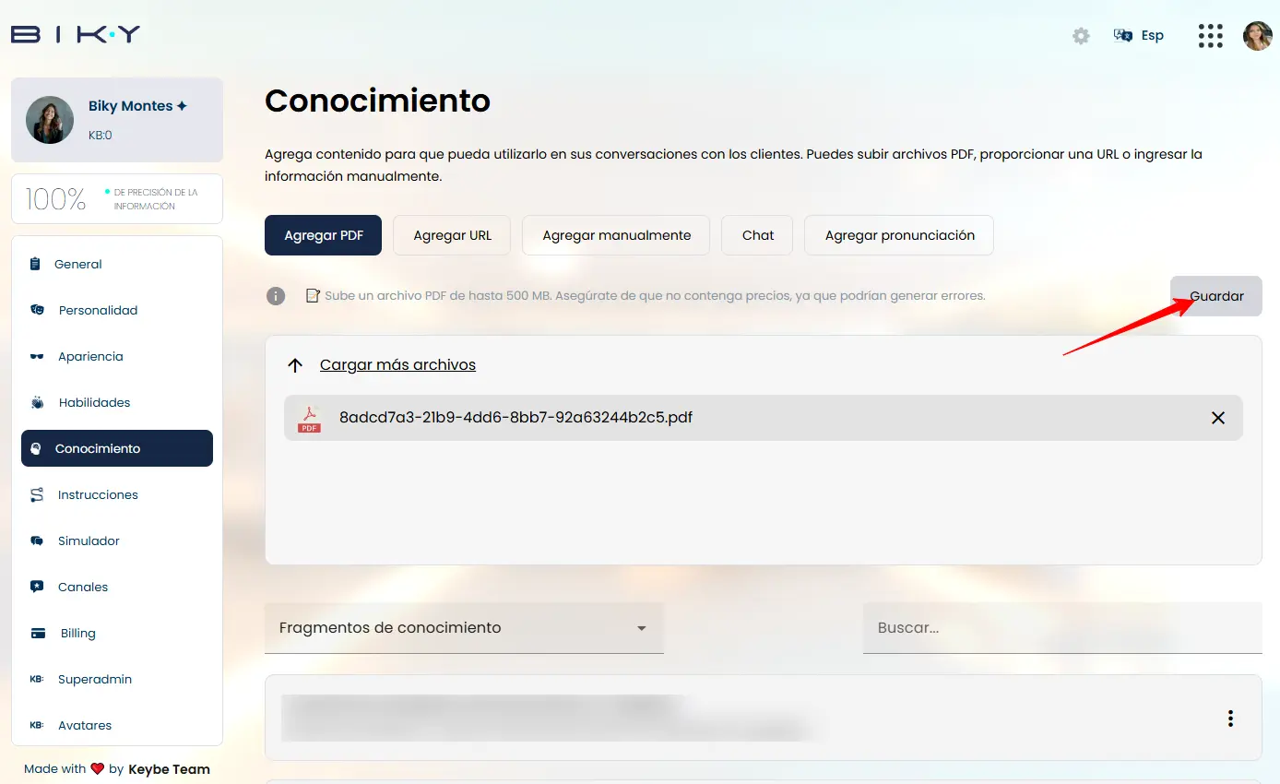The height and width of the screenshot is (784, 1280).
Task: Click the Guardar button
Action: click(x=1216, y=296)
